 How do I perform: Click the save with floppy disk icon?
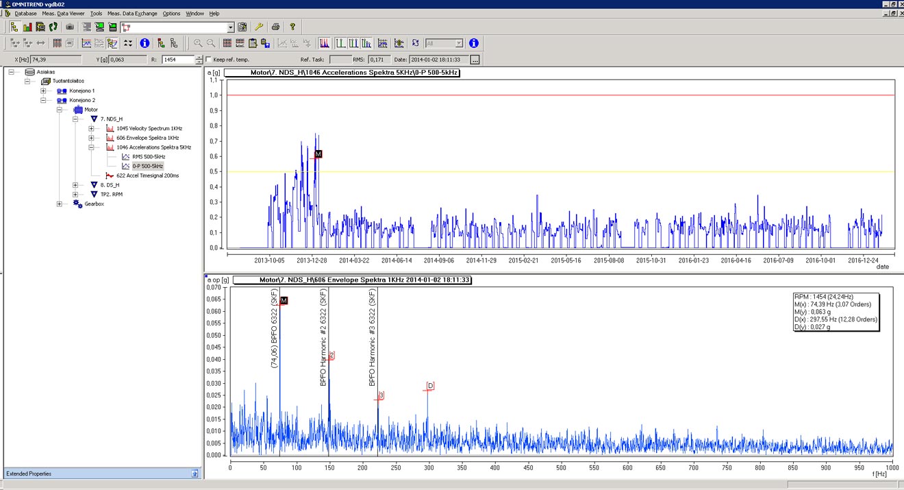[265, 43]
